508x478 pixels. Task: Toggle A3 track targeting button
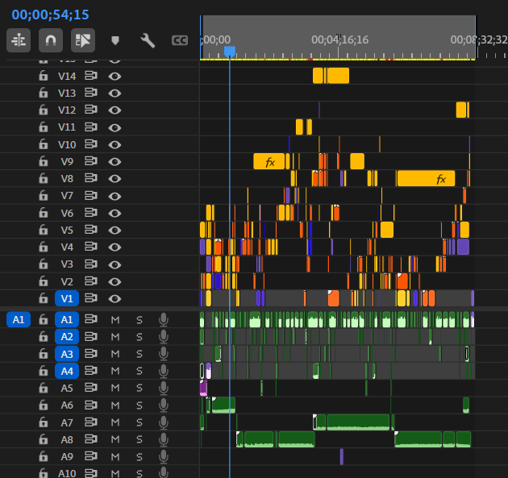67,354
